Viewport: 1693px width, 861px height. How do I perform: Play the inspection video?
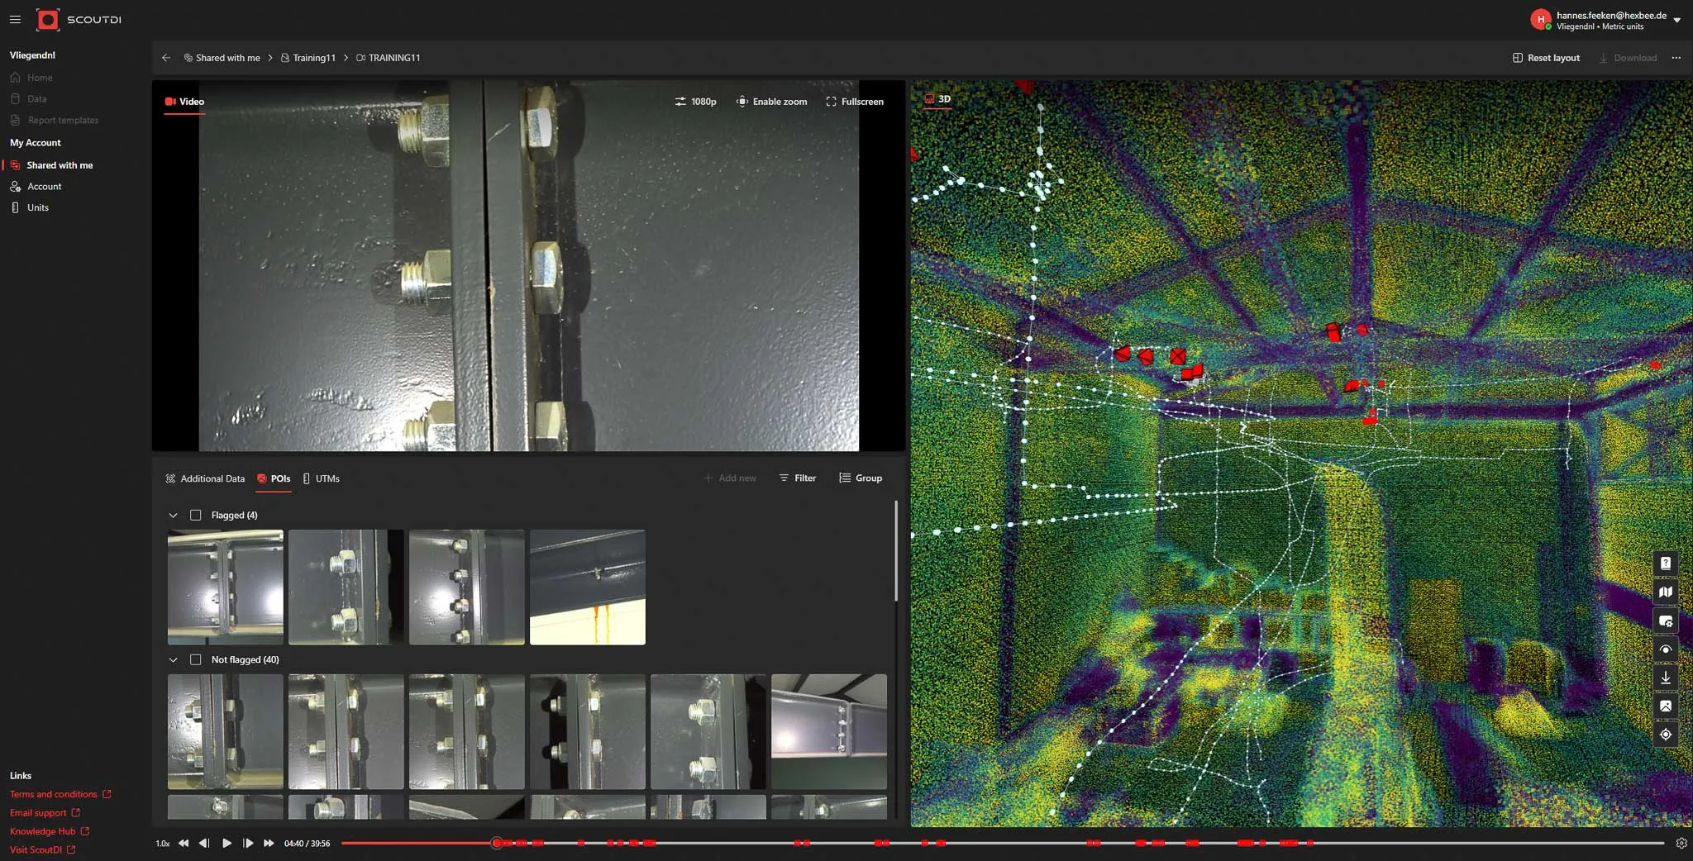(227, 844)
